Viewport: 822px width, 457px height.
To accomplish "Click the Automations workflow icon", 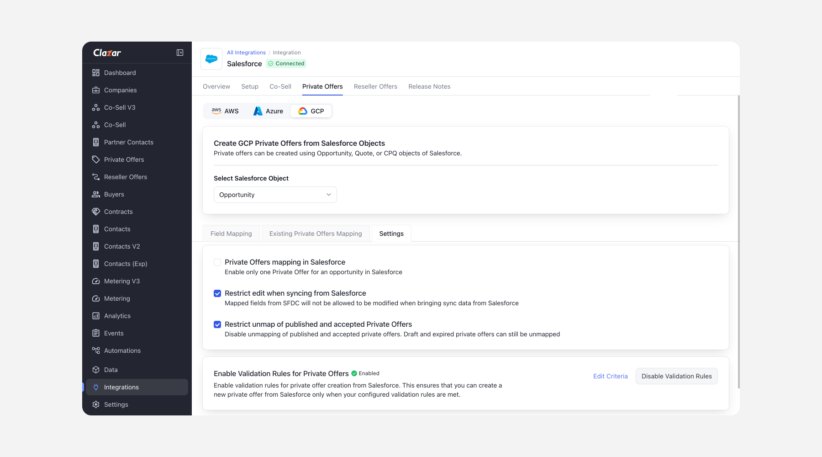I will tap(96, 351).
